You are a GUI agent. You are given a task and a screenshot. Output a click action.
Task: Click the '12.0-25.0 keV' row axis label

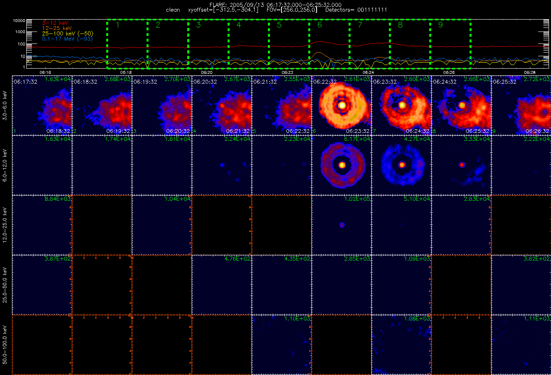pos(5,225)
